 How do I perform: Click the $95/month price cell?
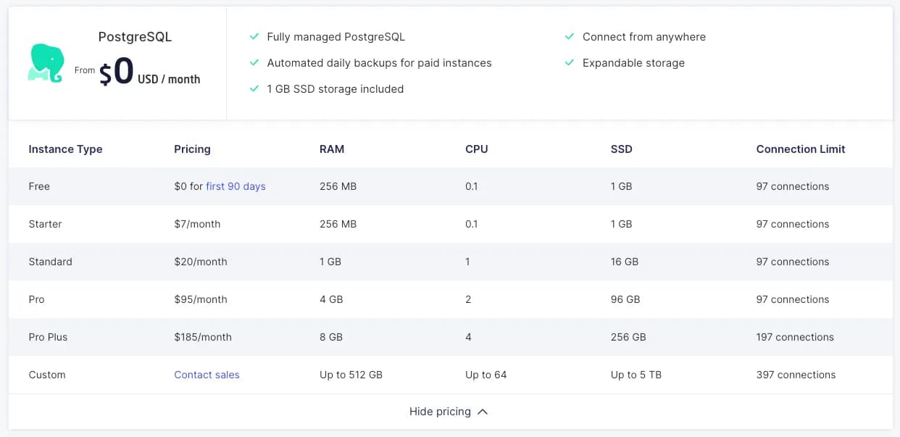point(201,299)
